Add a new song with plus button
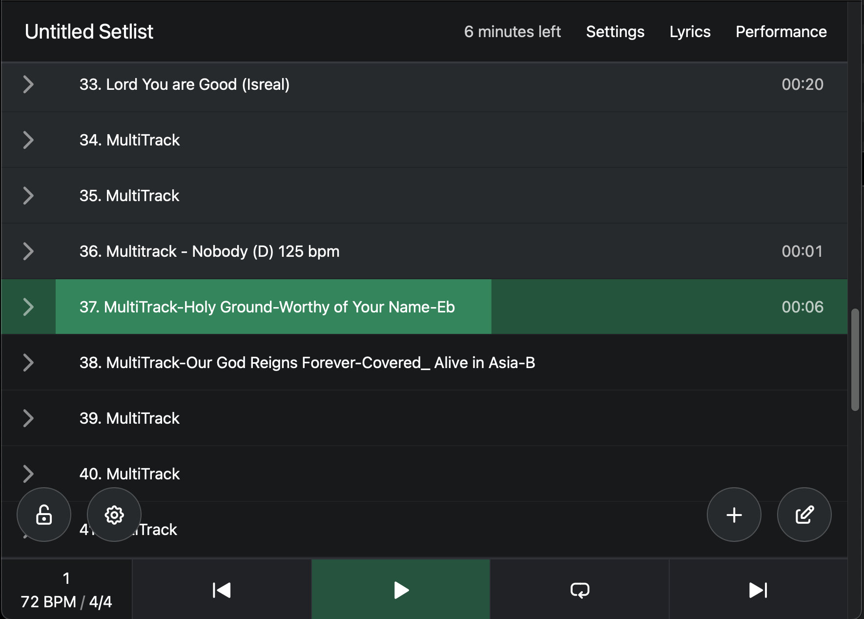 [734, 515]
